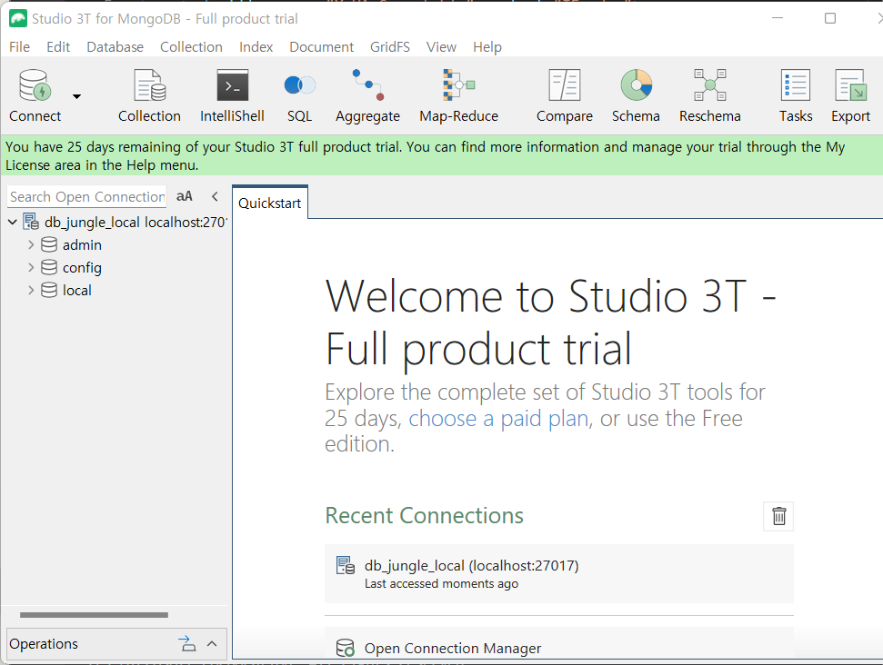Open the Edit menu
883x665 pixels.
click(58, 46)
